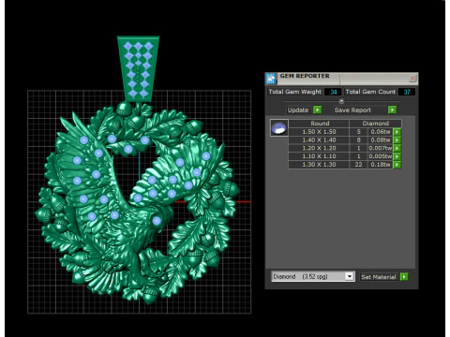Select the gem on the owl's head
The image size is (450, 337).
[157, 221]
